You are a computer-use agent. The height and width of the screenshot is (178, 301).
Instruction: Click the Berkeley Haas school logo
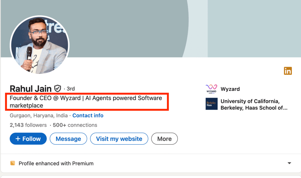click(211, 104)
